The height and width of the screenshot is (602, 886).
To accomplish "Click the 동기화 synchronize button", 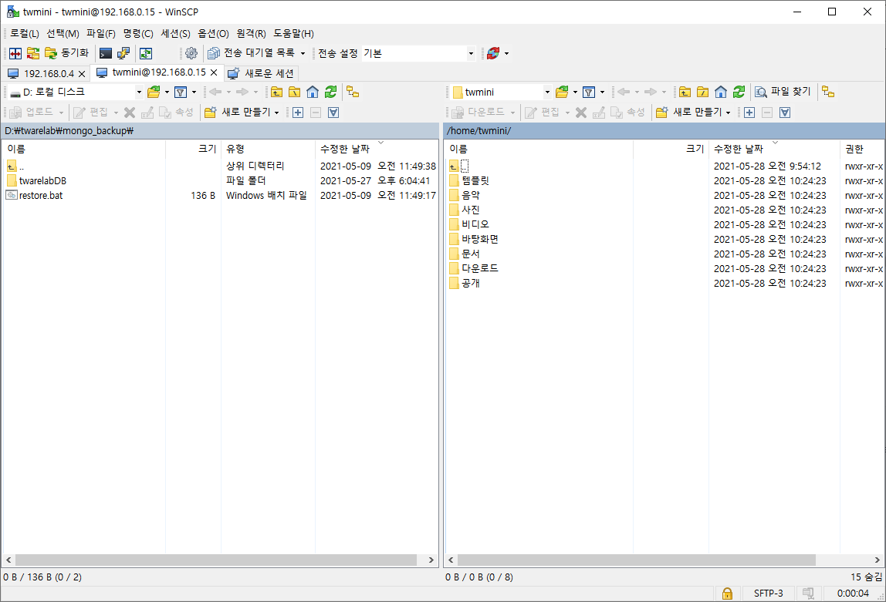I will pos(67,53).
